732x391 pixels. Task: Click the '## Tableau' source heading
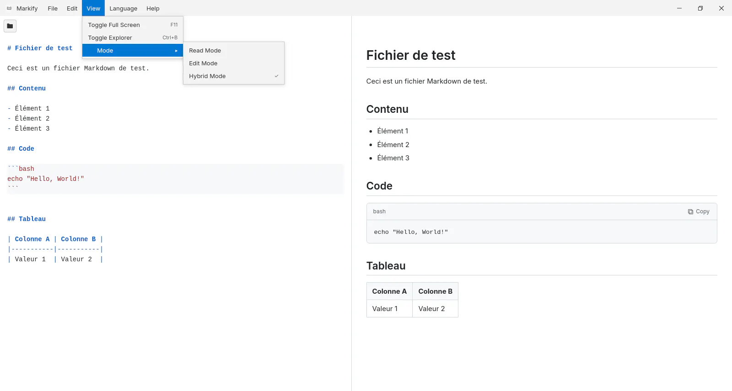(27, 219)
